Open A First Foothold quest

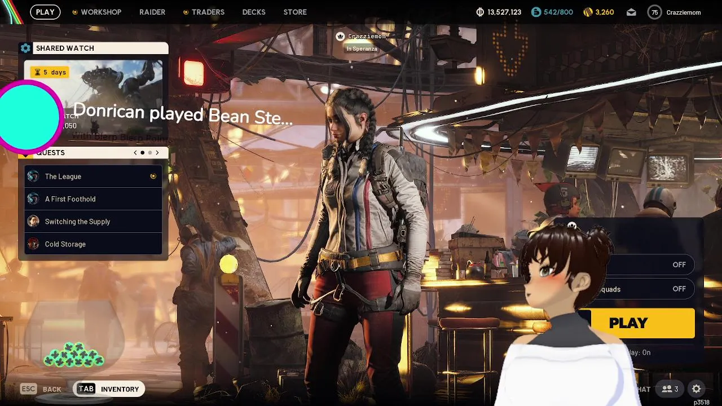tap(93, 199)
